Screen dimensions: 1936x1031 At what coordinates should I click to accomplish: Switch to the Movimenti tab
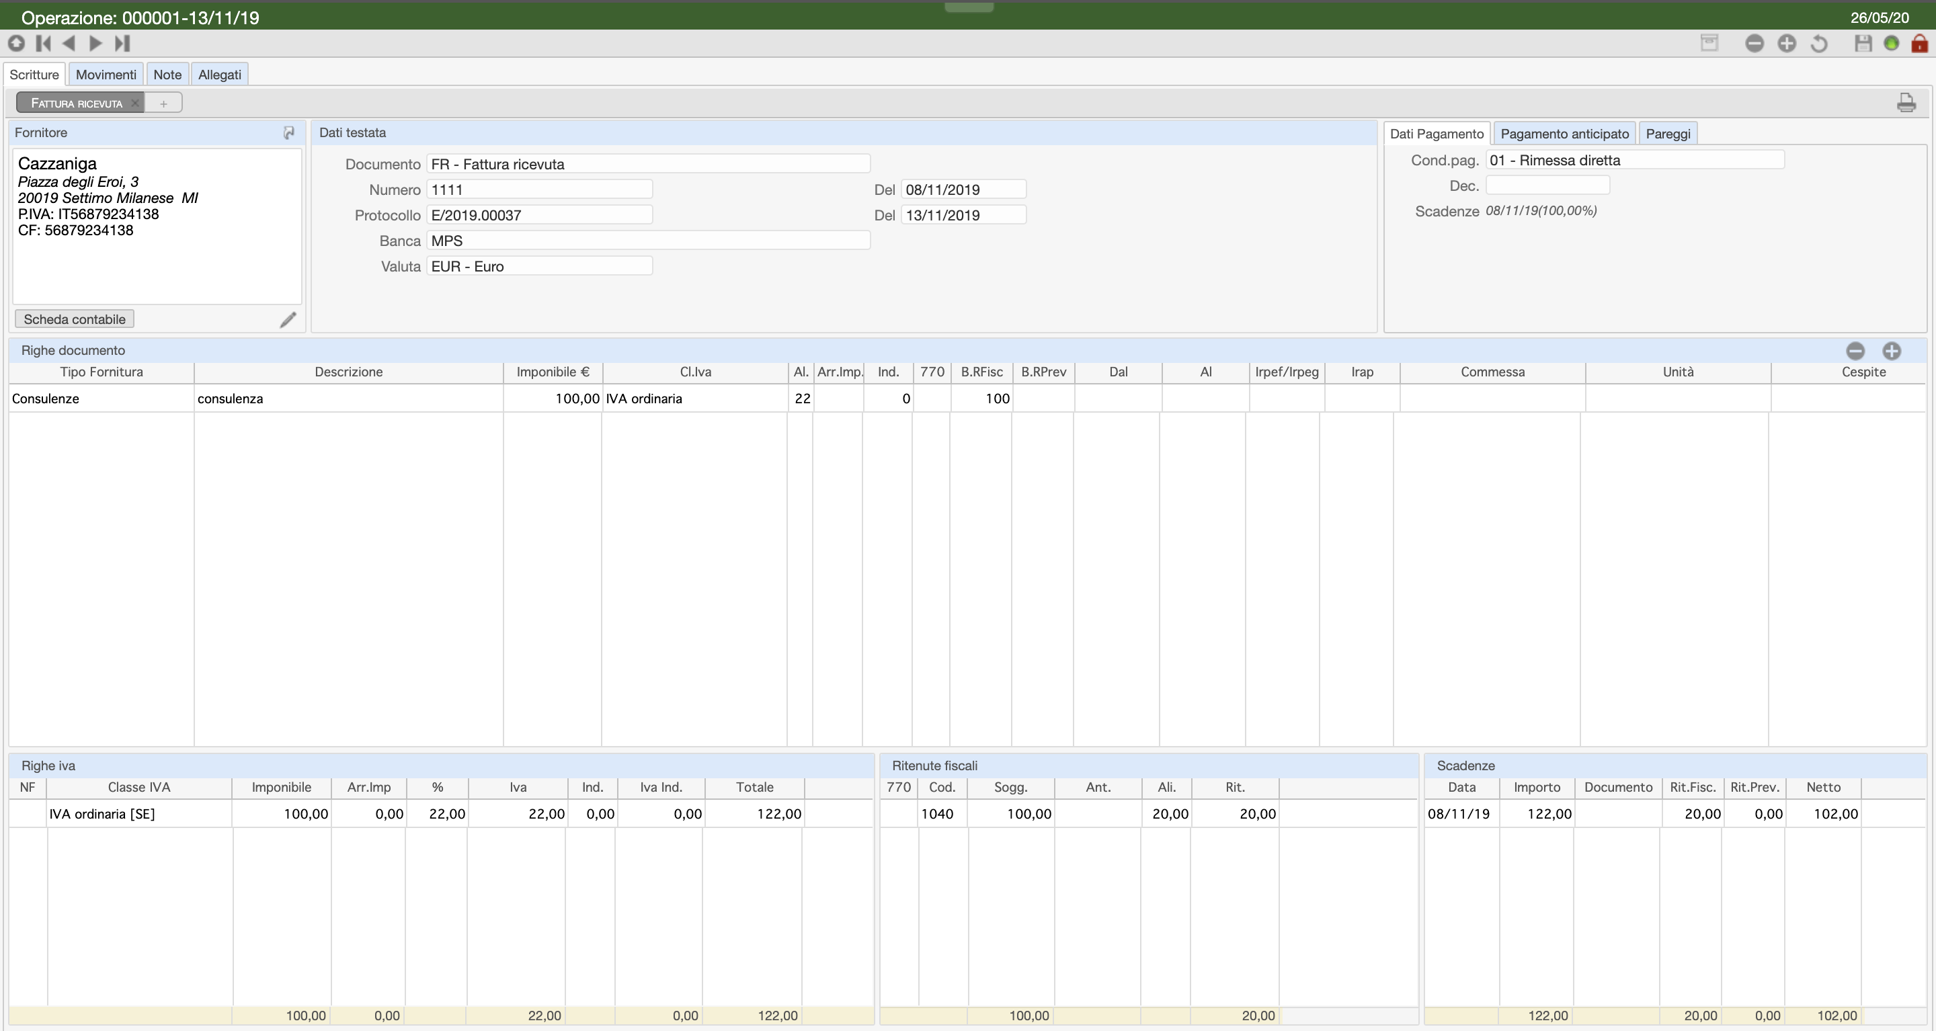click(x=106, y=75)
